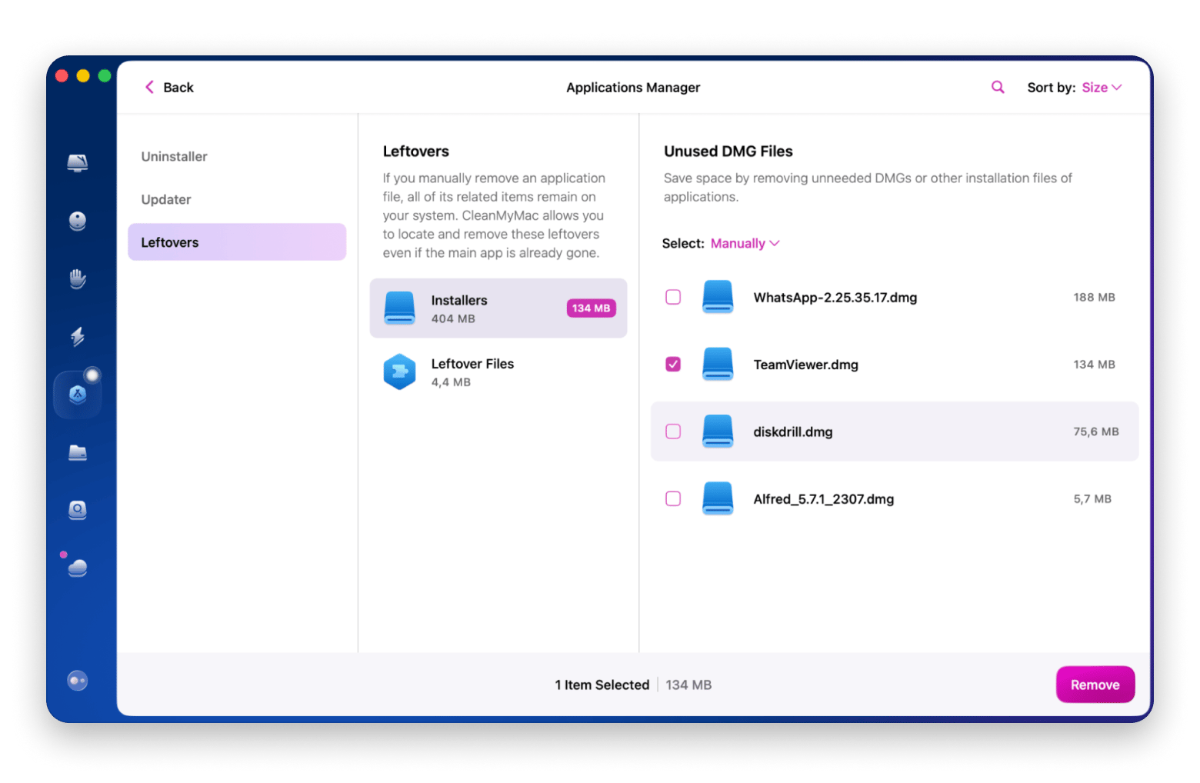The width and height of the screenshot is (1200, 783).
Task: Select the Leftover Files category
Action: [472, 372]
